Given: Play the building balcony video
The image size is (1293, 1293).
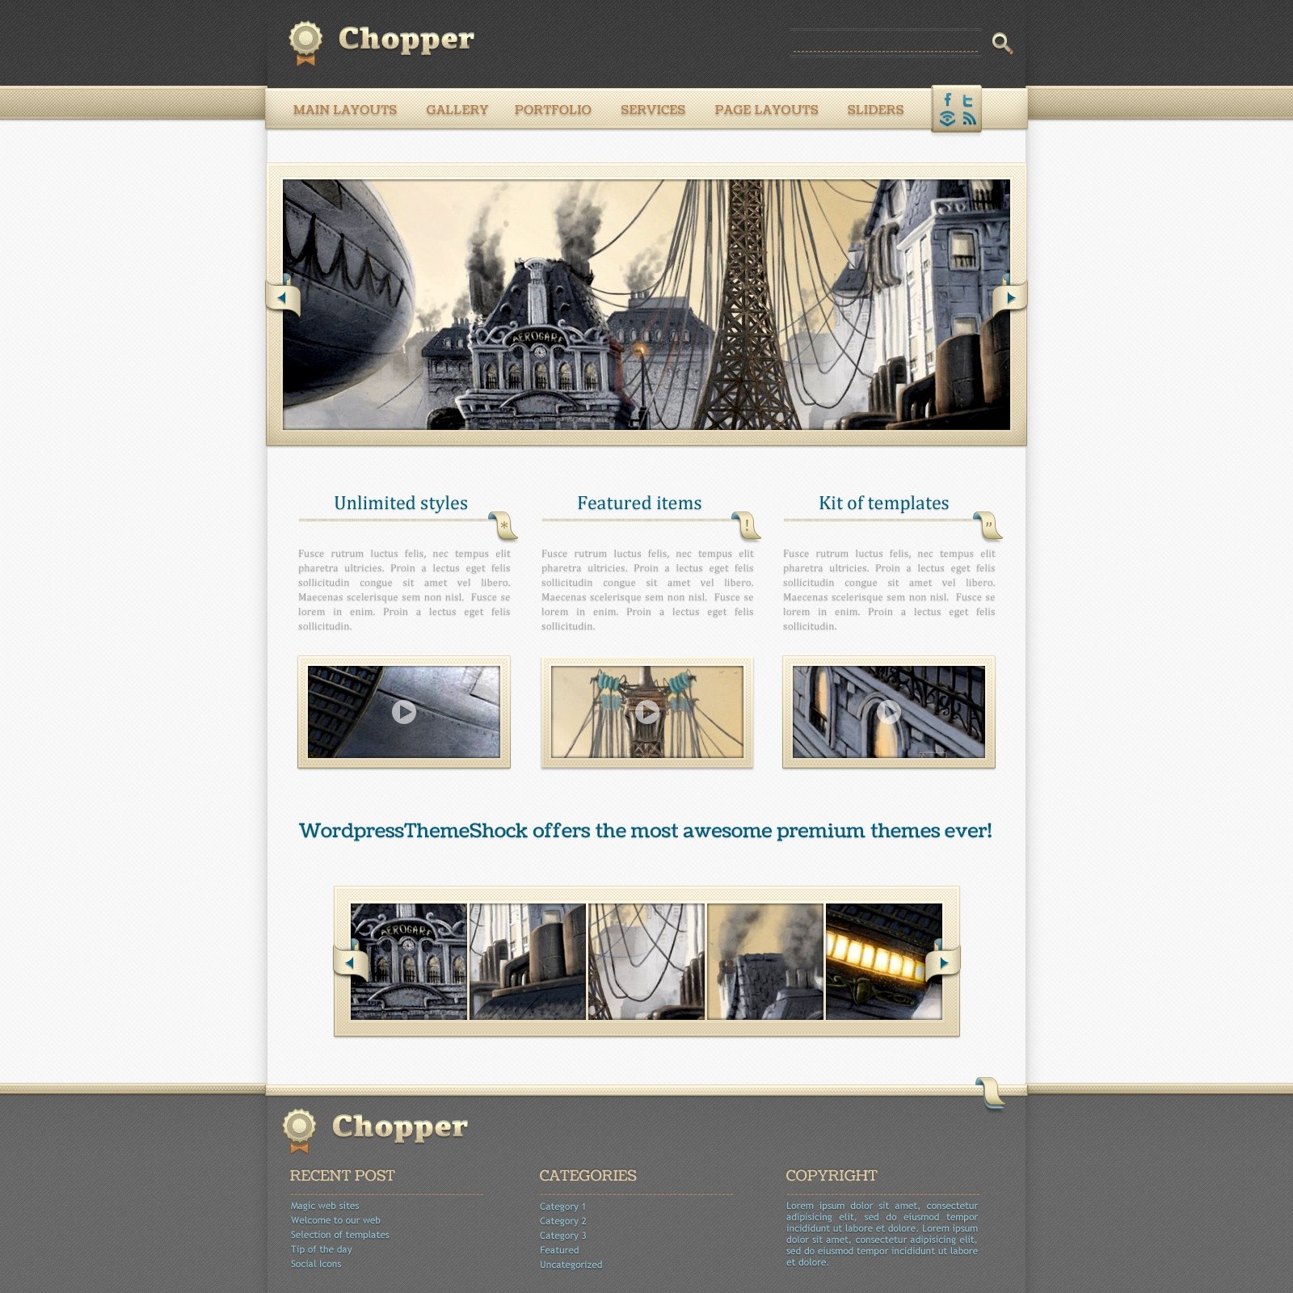Looking at the screenshot, I should tap(889, 712).
